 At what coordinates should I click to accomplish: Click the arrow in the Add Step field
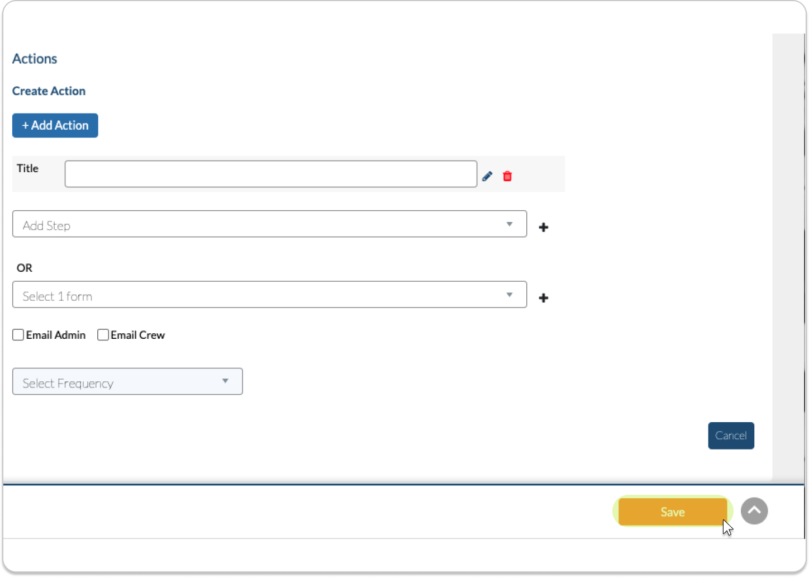coord(509,224)
